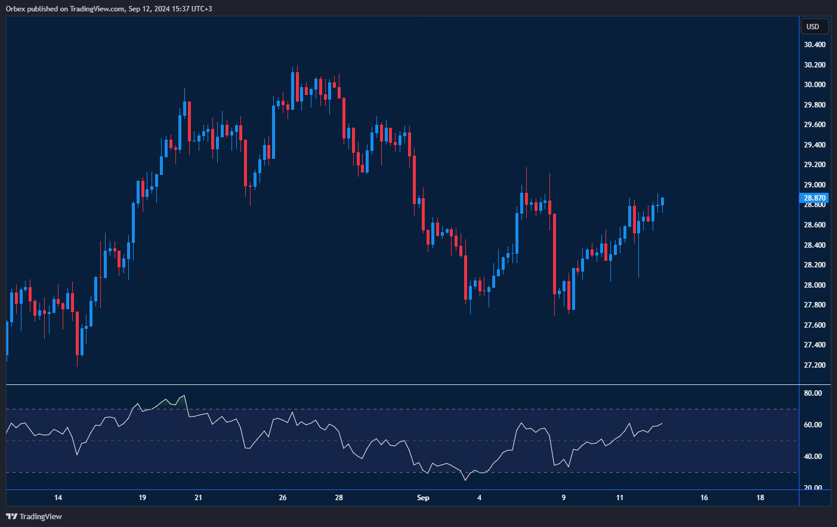Click date label 18 on time axis

click(x=760, y=498)
